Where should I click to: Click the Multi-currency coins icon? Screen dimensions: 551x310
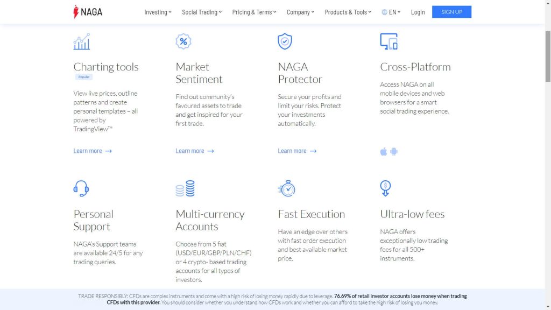point(185,188)
